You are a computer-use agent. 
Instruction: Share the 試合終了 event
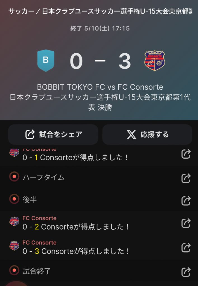(186, 272)
